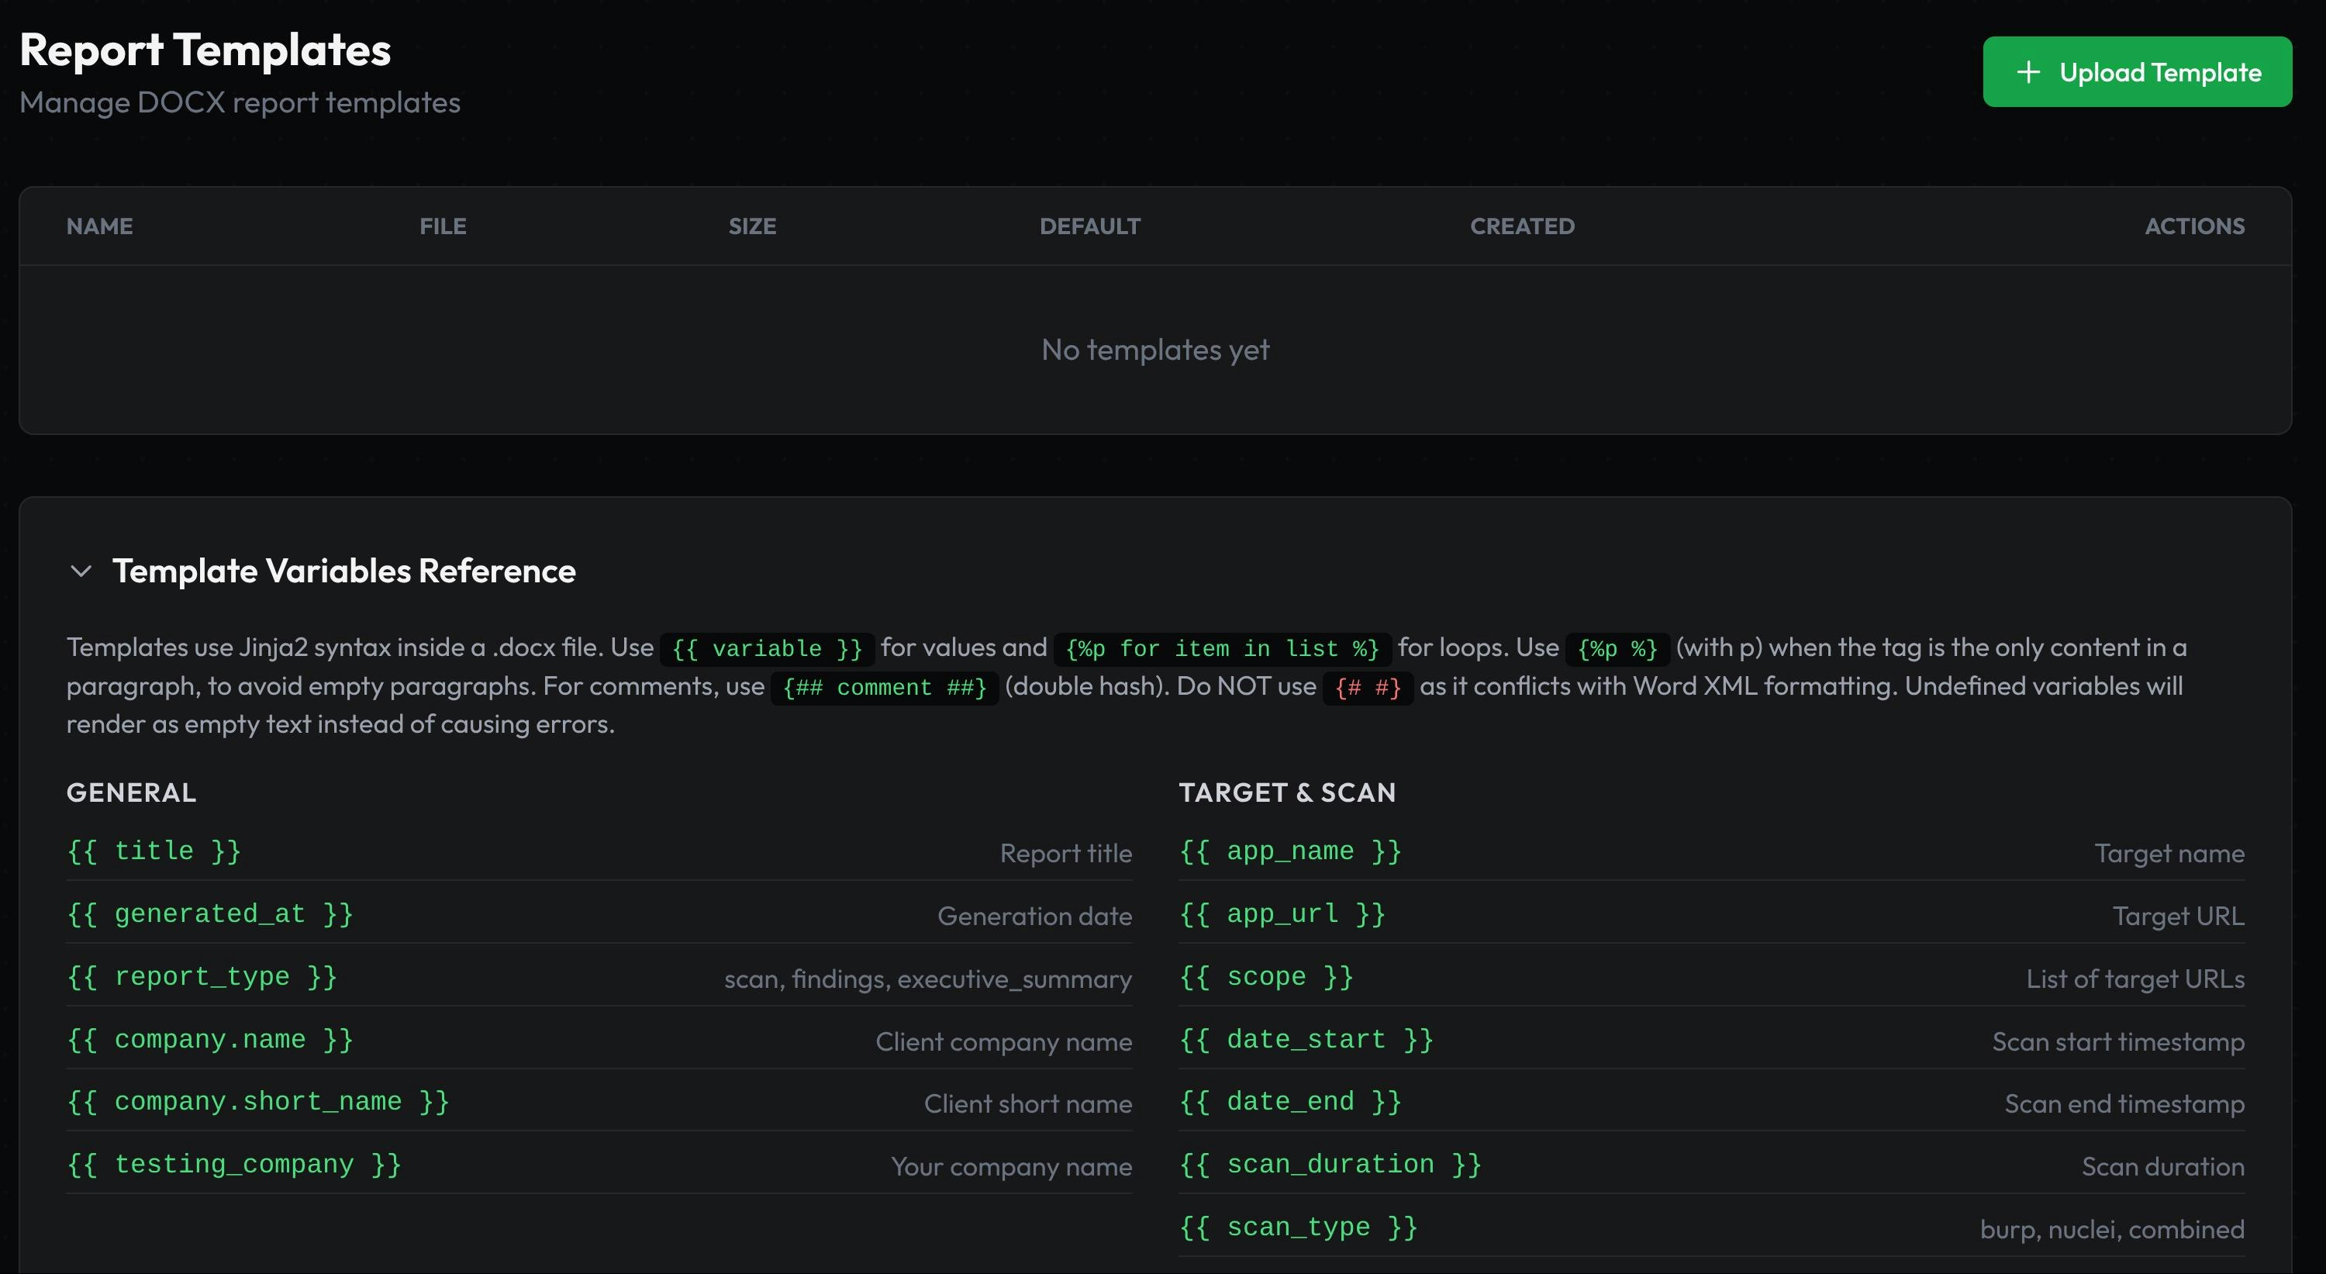Select the {{ app_name }} variable under Target & Scan
This screenshot has height=1274, width=2326.
1290,850
